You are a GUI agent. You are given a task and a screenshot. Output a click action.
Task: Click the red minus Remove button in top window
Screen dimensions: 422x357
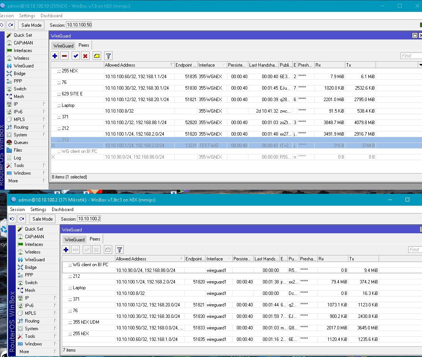64,56
